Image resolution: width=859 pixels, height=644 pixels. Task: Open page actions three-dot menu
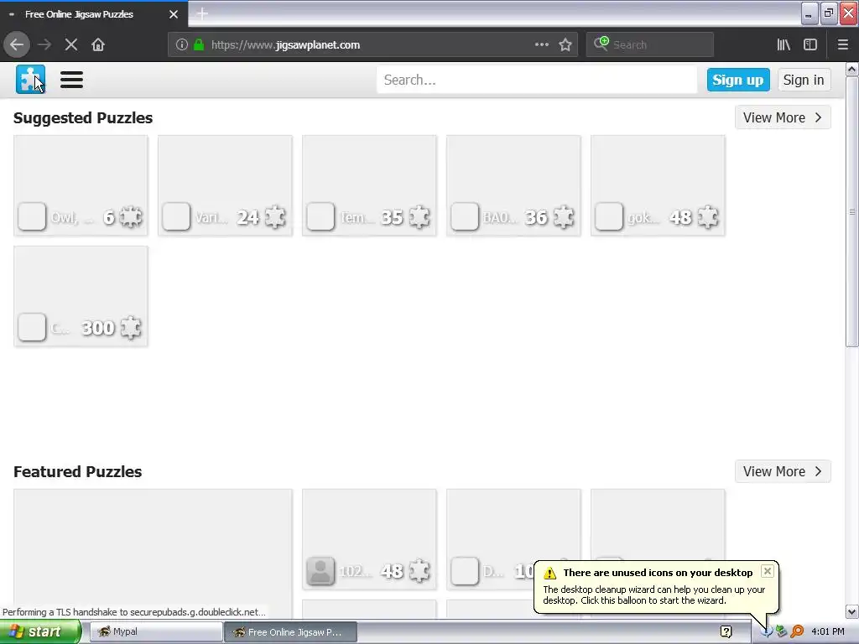click(541, 45)
